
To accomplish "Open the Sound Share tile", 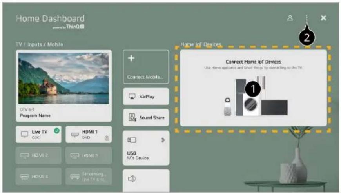I will point(146,118).
